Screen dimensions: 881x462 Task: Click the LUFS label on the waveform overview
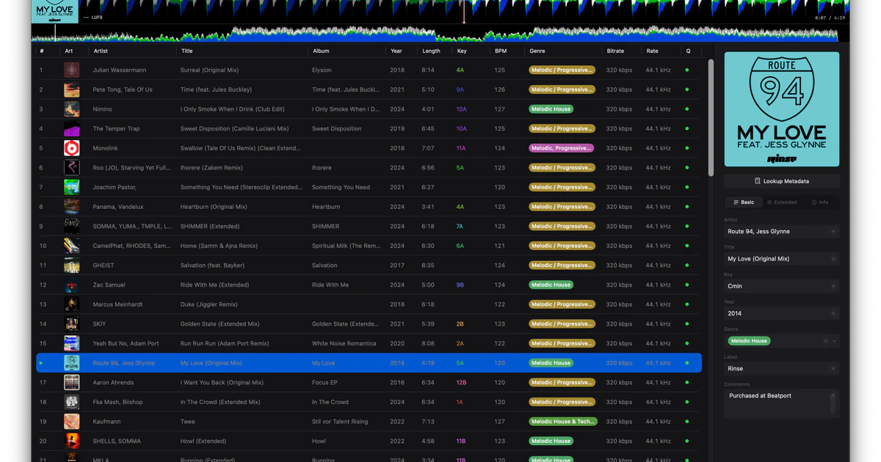pos(93,16)
